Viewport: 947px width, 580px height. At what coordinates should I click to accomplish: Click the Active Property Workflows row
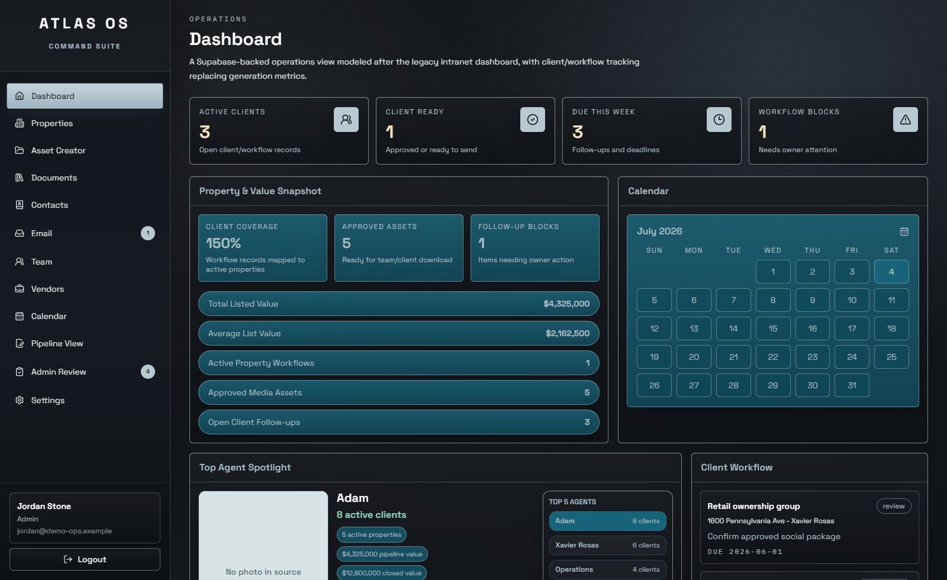(398, 363)
